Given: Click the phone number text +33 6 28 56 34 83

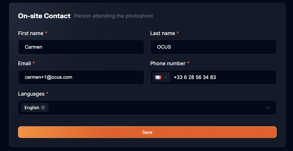Looking at the screenshot, I should coord(195,77).
